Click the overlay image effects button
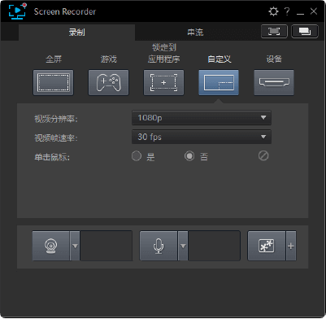Screen dimensions: 326x319 coord(267,246)
